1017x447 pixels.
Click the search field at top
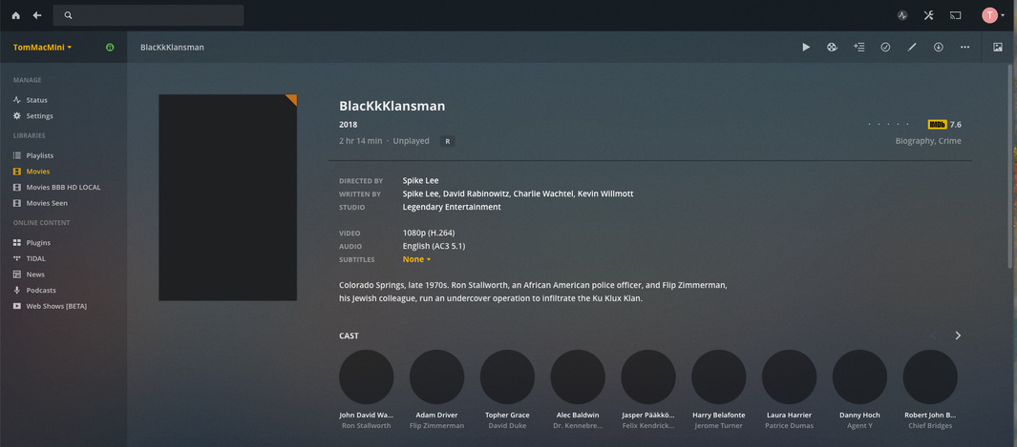pyautogui.click(x=148, y=15)
